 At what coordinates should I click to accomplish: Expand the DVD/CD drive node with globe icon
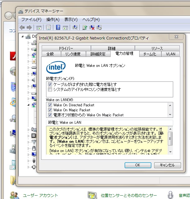pos(28,43)
